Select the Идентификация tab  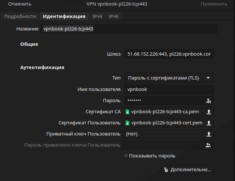point(64,16)
